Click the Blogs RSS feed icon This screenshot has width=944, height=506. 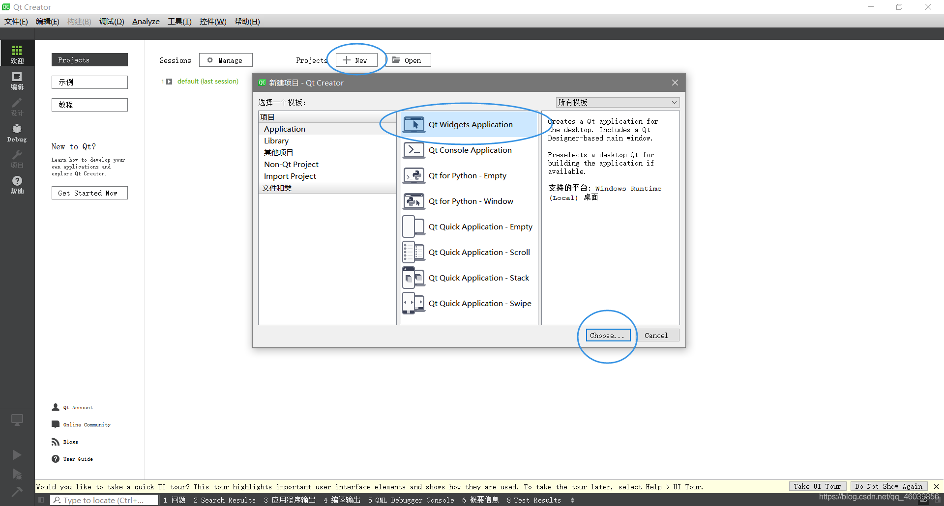tap(56, 442)
